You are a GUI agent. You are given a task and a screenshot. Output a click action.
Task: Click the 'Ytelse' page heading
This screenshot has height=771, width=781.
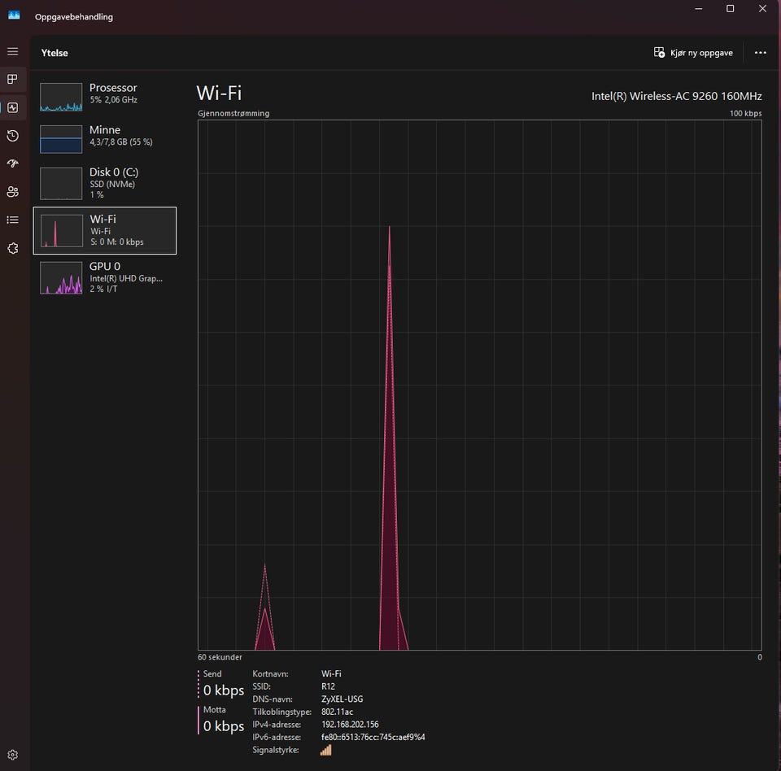[55, 53]
